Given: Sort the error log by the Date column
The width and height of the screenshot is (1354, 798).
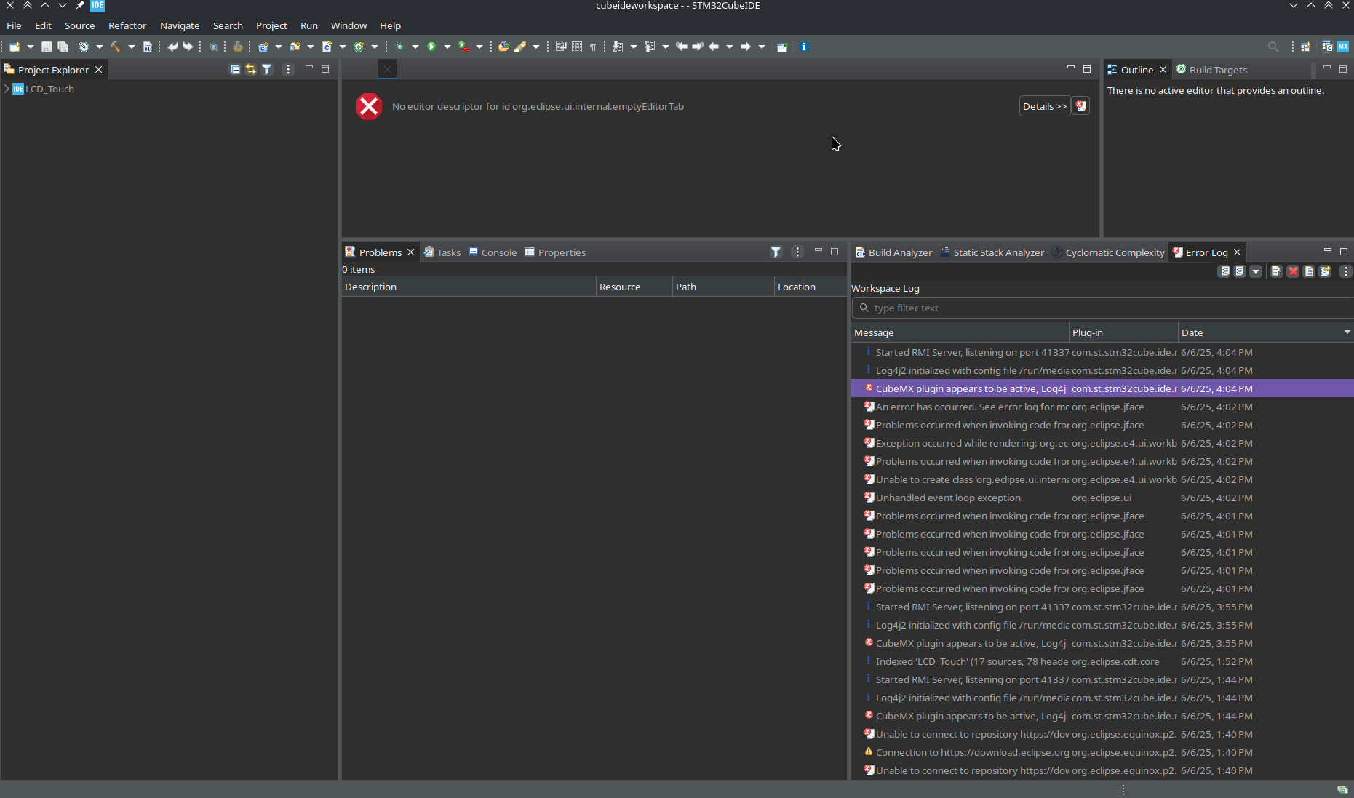Looking at the screenshot, I should [1192, 332].
